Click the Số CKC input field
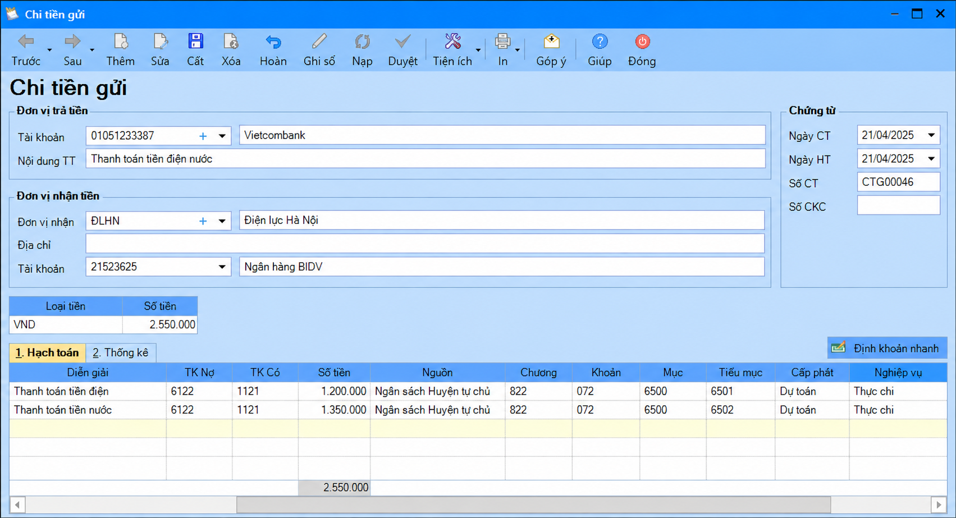 tap(898, 205)
